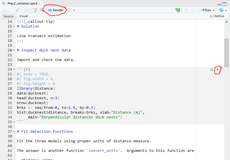Click the 'head(ducknest, n=3)' line
The width and height of the screenshot is (230, 160).
click(x=38, y=98)
